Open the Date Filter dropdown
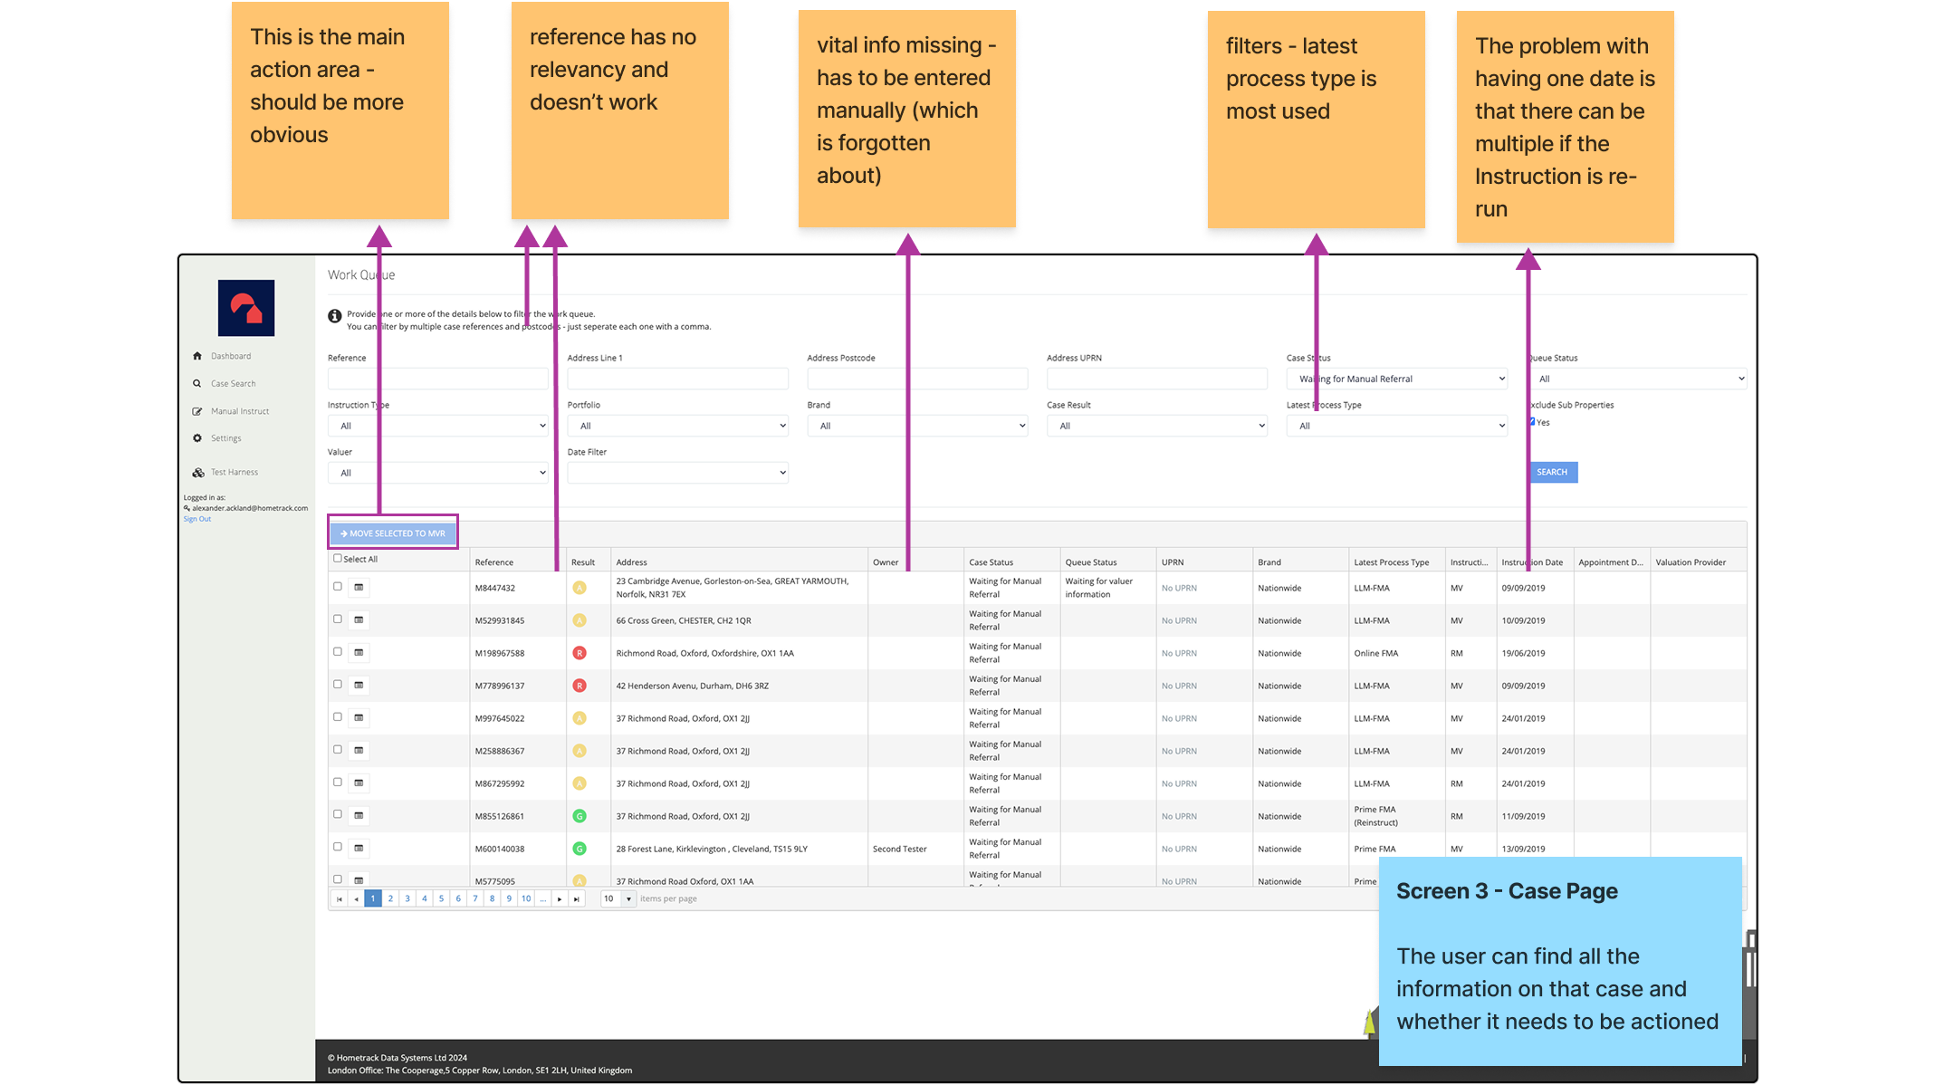This screenshot has width=1935, height=1085. (677, 473)
